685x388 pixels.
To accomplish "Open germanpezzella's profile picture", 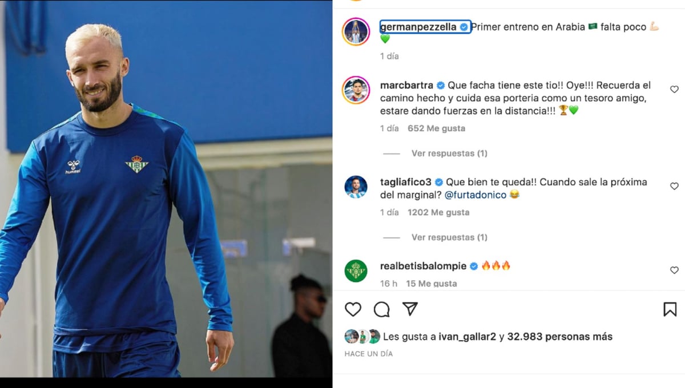I will click(x=356, y=31).
